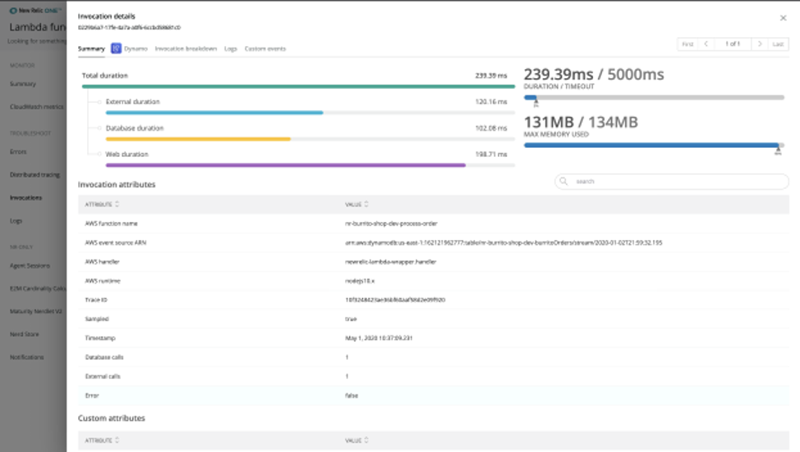
Task: Open the Logs tab
Action: tap(231, 48)
